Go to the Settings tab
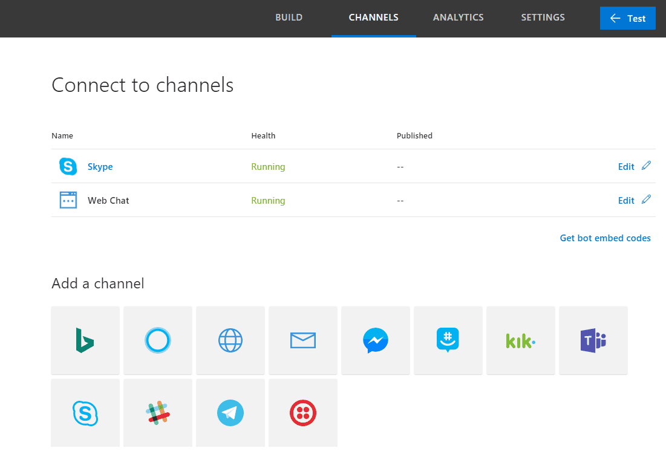Screen dimensions: 666x454 click(543, 18)
